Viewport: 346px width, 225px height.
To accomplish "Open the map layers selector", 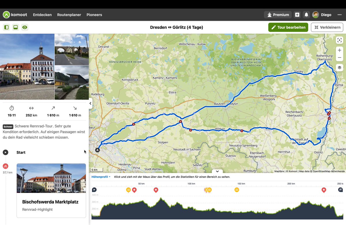I will click(339, 68).
